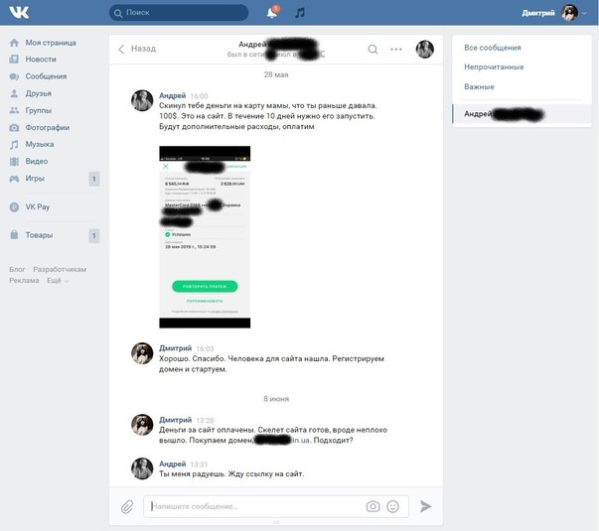This screenshot has width=599, height=531.
Task: Click the camera icon in message box
Action: coord(373,506)
